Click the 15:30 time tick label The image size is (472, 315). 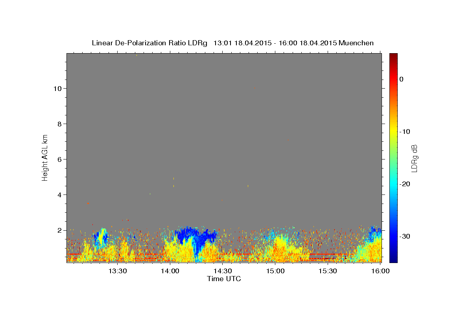tap(328, 271)
